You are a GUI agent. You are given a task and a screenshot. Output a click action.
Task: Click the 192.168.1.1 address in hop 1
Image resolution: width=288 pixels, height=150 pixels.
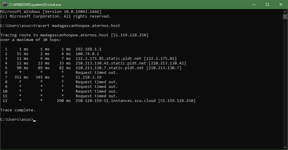coord(88,49)
